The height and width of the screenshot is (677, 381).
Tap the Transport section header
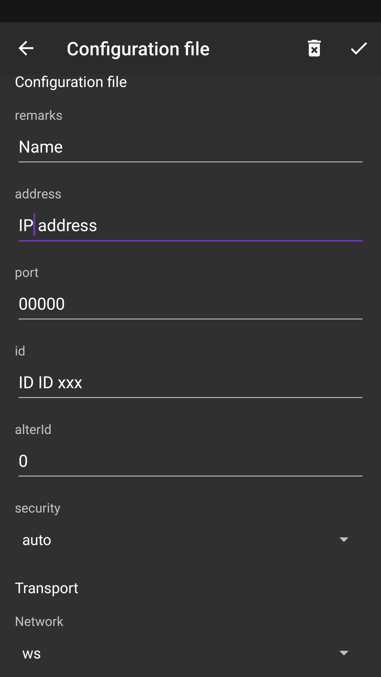pyautogui.click(x=47, y=588)
